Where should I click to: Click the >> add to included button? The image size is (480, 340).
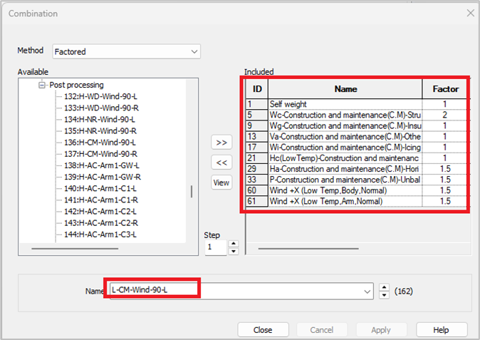click(x=221, y=143)
